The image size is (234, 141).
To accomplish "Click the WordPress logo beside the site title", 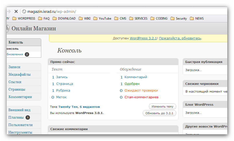I will (8, 28).
